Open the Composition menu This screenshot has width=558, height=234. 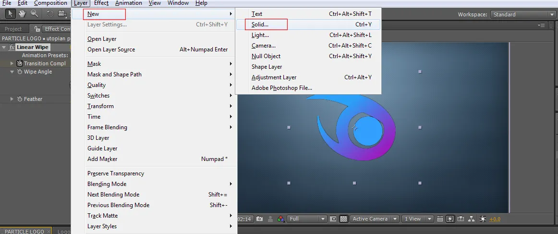pos(50,3)
